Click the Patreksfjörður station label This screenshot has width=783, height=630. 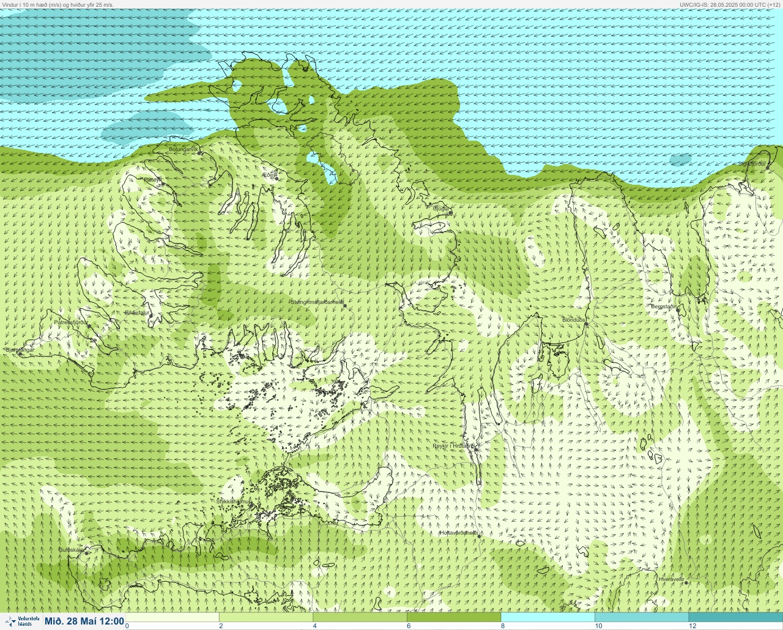71,322
